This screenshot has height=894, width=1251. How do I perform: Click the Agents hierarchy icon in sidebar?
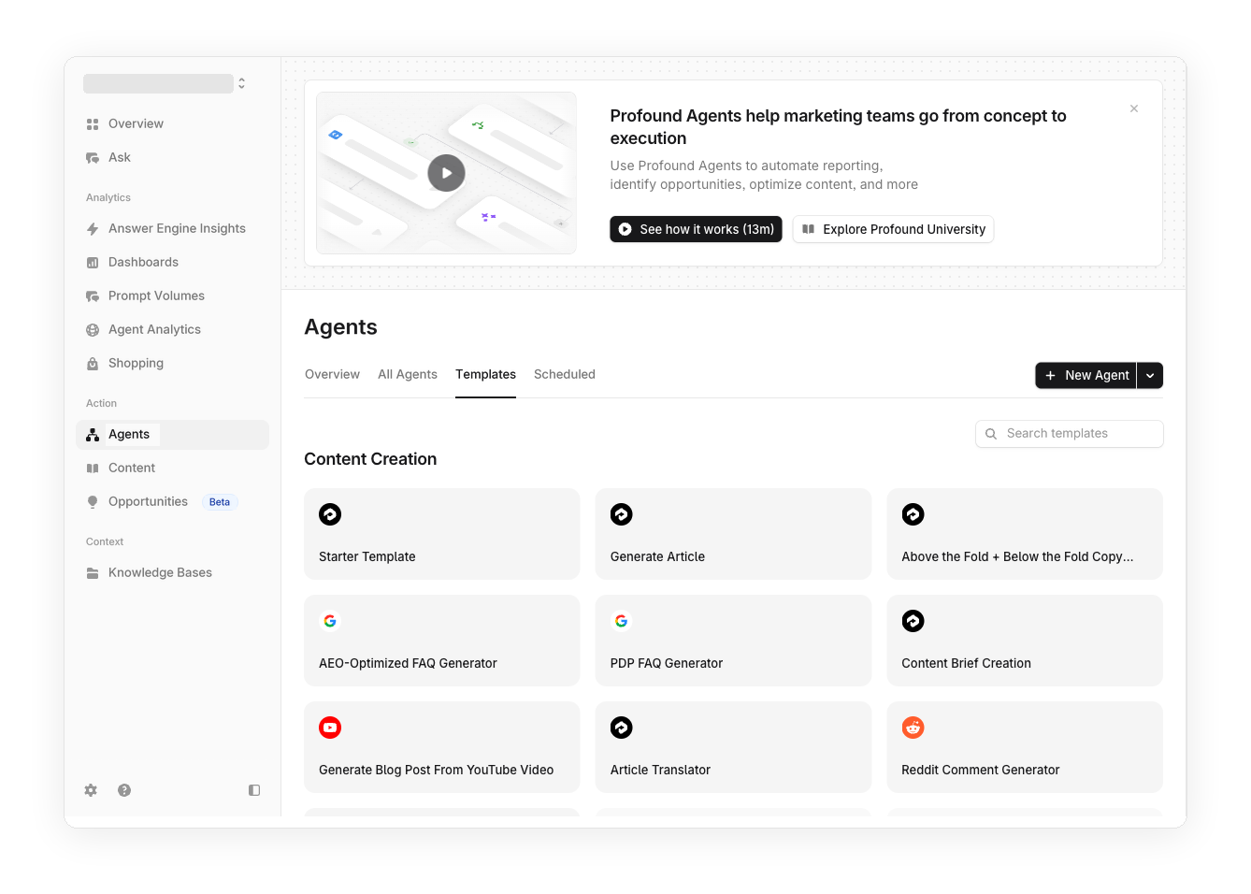click(x=93, y=435)
